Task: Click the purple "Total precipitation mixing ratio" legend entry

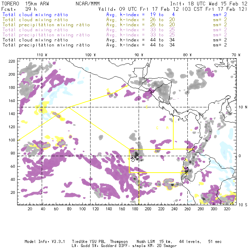Action: 46,35
